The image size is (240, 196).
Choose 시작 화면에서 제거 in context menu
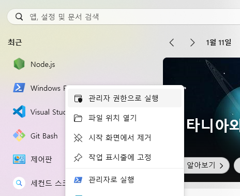pyautogui.click(x=125, y=138)
